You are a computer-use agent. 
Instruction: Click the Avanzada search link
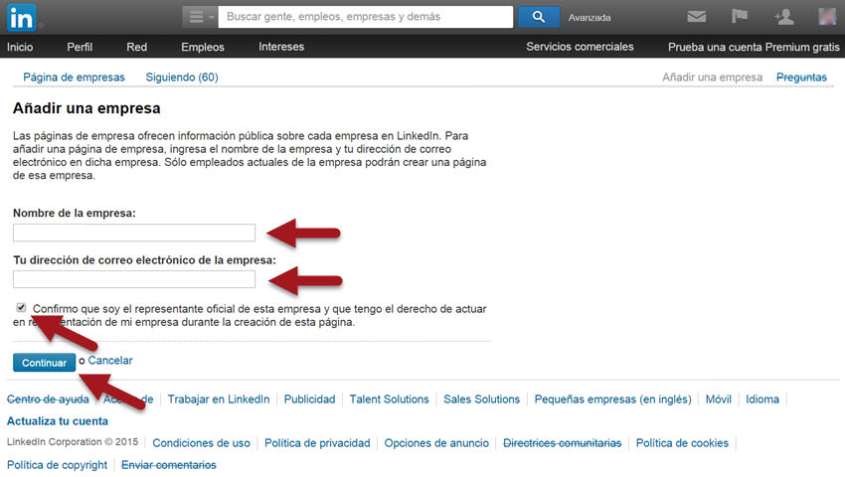pos(590,18)
